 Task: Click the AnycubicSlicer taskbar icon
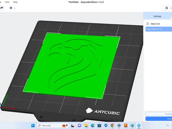coord(139,126)
